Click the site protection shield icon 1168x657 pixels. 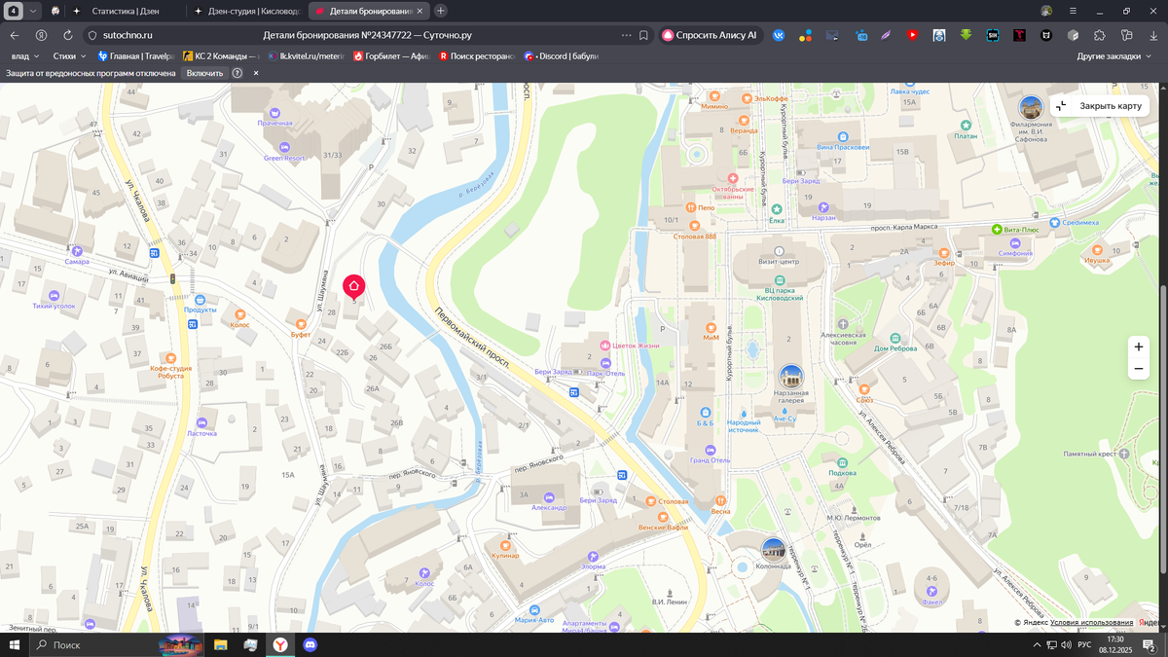(x=91, y=35)
